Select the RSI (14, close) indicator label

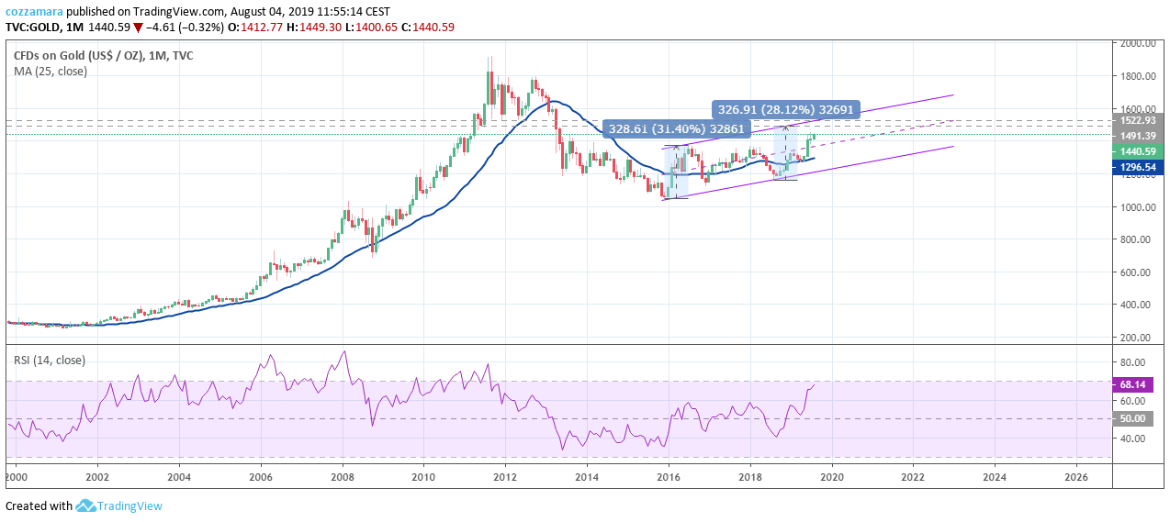click(x=51, y=360)
